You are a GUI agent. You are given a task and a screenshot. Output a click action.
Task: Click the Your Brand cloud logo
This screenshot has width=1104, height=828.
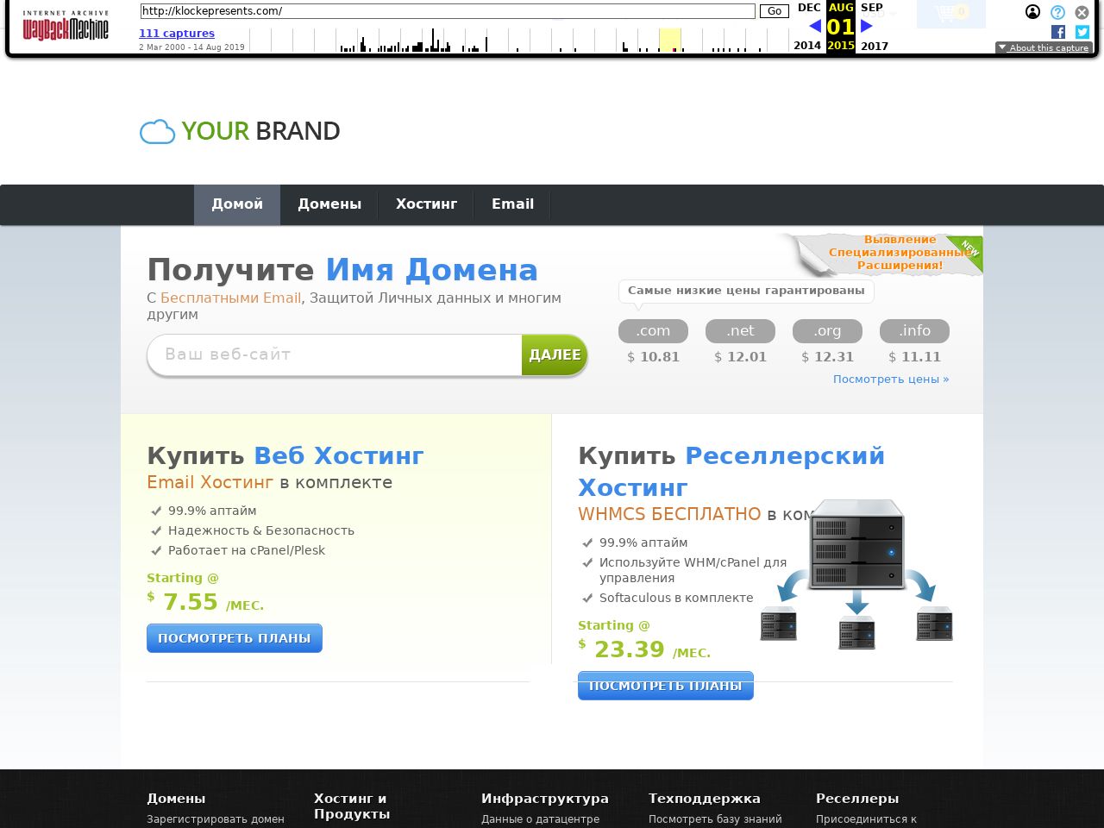click(x=240, y=131)
